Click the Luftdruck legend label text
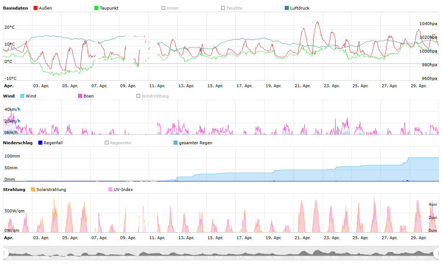The height and width of the screenshot is (276, 442). click(299, 8)
